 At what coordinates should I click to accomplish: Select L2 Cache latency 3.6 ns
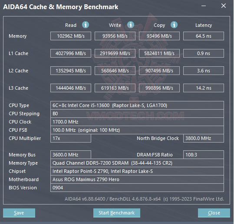click(204, 71)
